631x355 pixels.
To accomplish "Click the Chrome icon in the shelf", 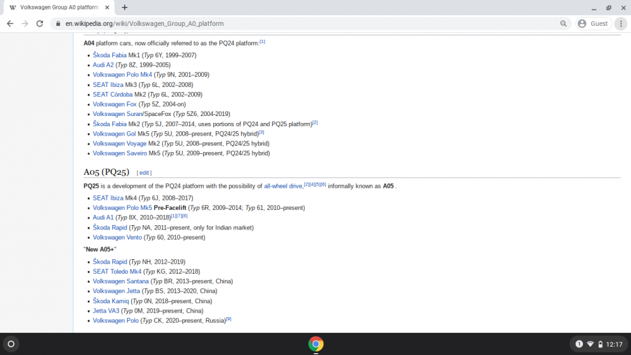I will [x=316, y=344].
